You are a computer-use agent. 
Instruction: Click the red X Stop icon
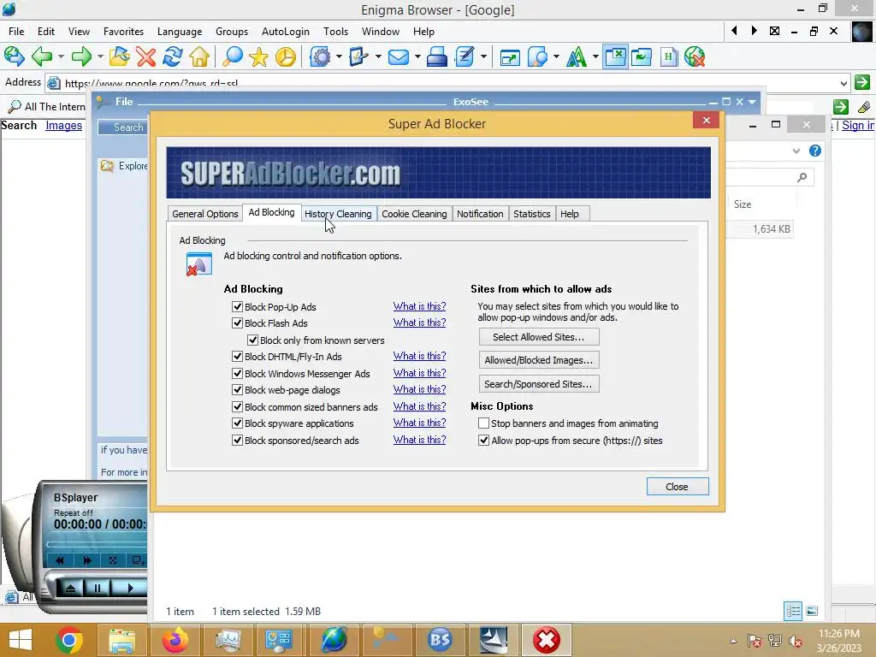point(145,56)
